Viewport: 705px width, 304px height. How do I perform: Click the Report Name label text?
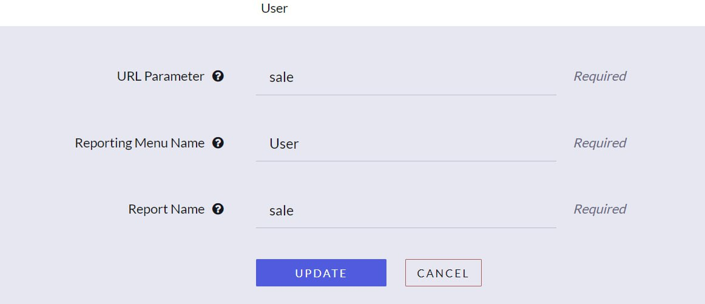click(x=166, y=209)
